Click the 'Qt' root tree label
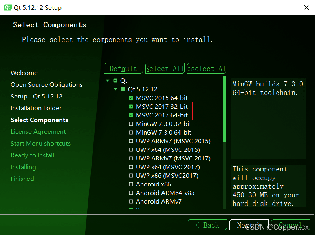Screen dimensions: 315x235 click(124, 81)
